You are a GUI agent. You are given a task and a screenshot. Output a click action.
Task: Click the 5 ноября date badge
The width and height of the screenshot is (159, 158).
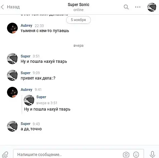coord(78,20)
